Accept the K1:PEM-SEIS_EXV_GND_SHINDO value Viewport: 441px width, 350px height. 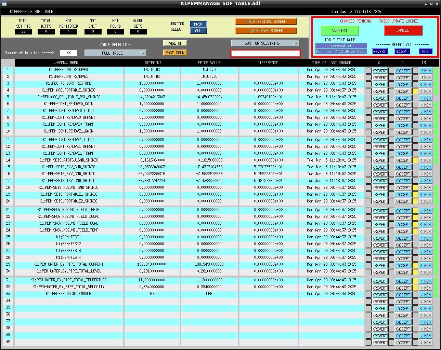coord(403,167)
